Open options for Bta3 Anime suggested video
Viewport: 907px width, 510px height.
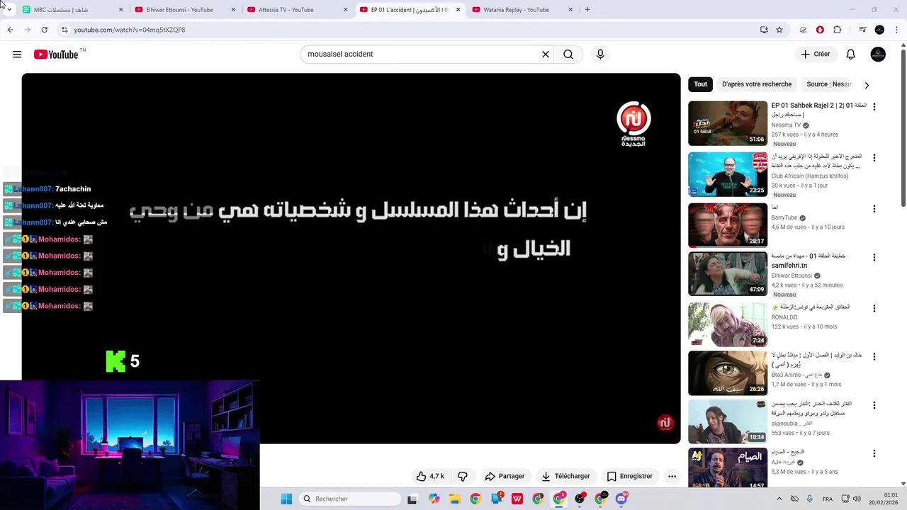874,356
